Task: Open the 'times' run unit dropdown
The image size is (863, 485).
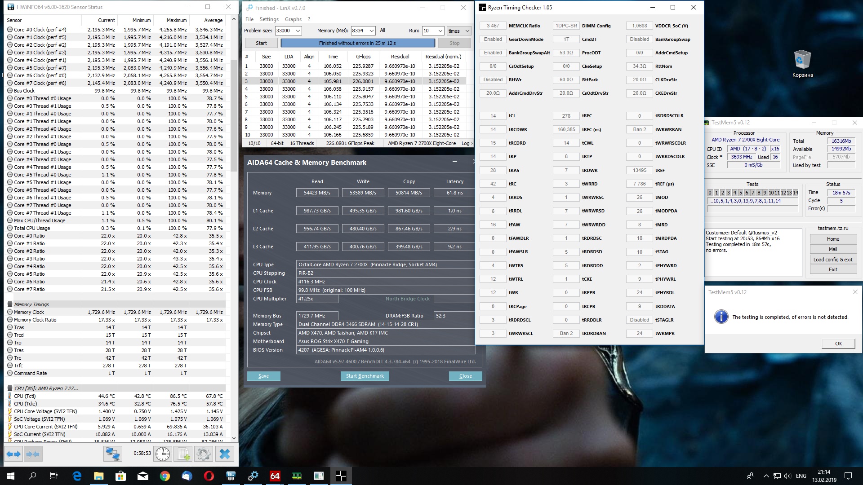Action: 467,31
